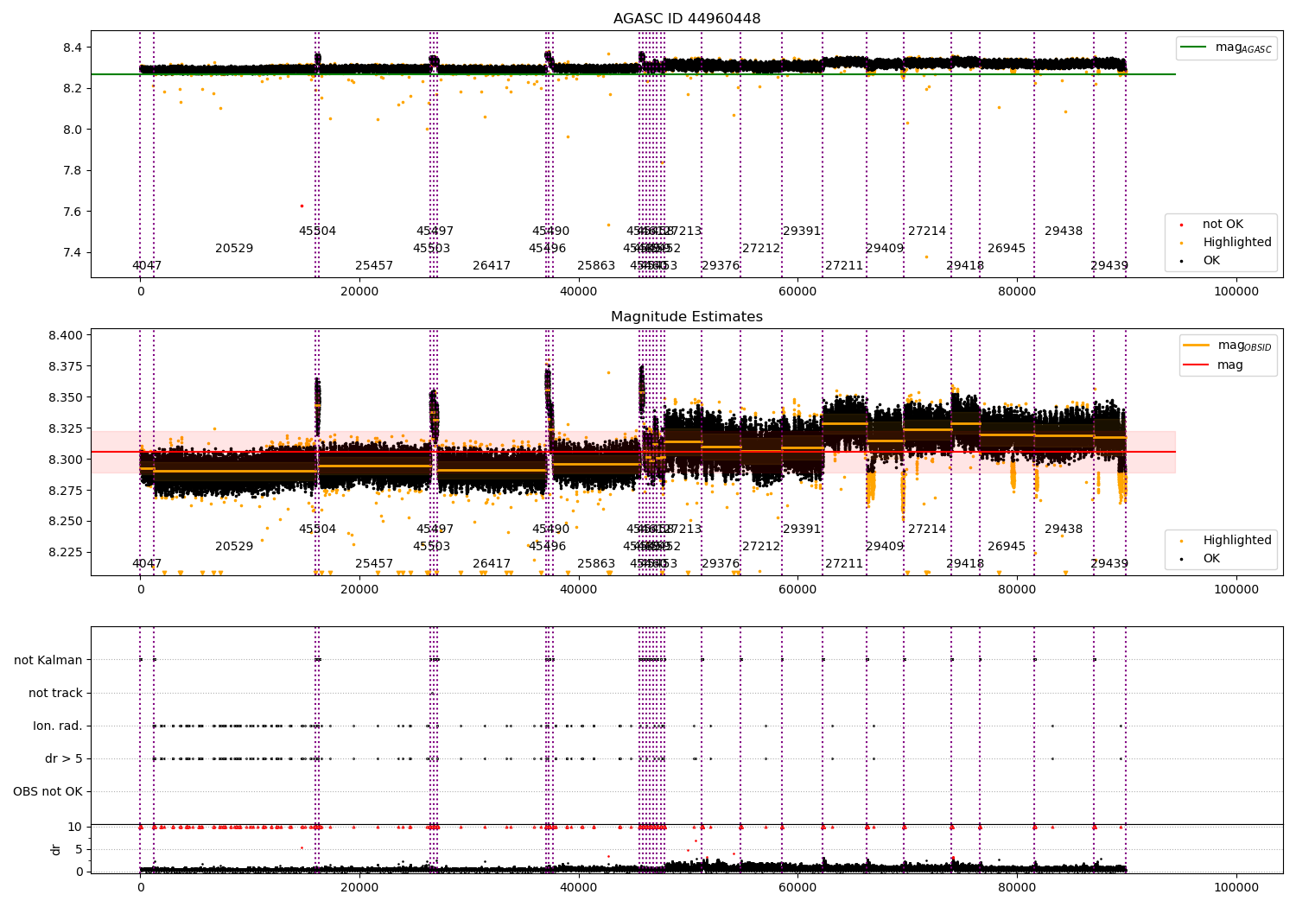The height and width of the screenshot is (907, 1296).
Task: Click obsid label 45504 in top panel
Action: (x=317, y=232)
